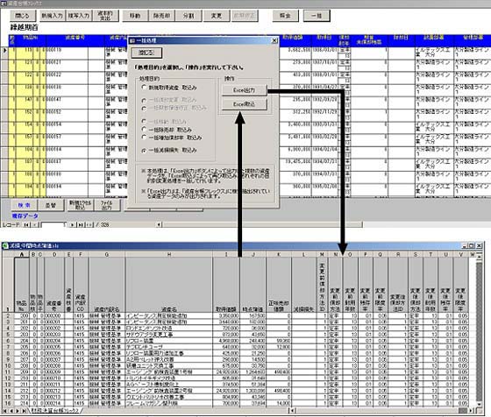Select row 11 header in Excel window
491x417 pixels.
coord(8,372)
